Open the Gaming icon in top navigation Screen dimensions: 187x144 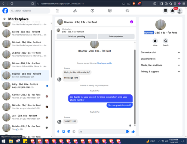pyautogui.click(x=127, y=11)
